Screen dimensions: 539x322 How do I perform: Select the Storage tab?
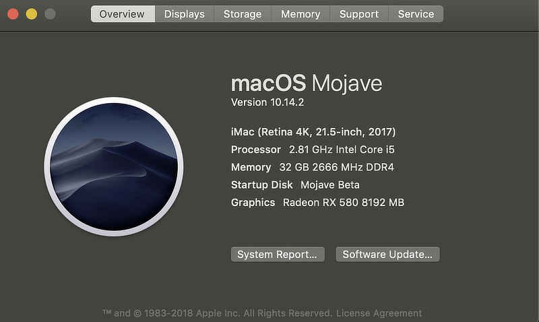pos(243,14)
